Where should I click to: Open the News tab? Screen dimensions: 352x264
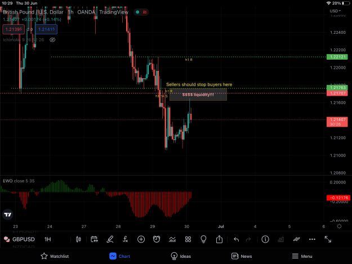(x=242, y=256)
